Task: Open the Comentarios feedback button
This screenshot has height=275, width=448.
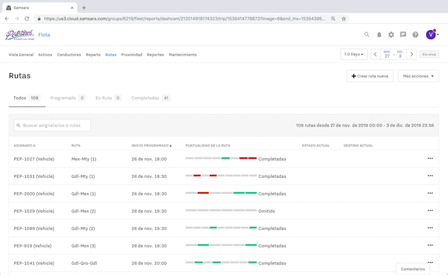Action: tap(413, 269)
